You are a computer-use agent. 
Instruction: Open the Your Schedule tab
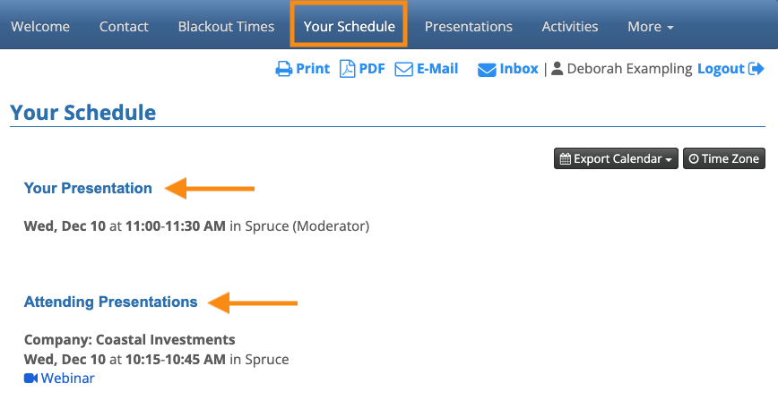coord(349,27)
